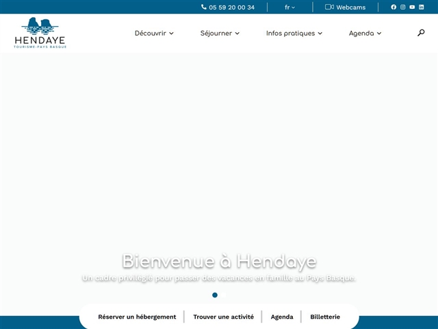This screenshot has width=438, height=329.
Task: Expand the Infos pratiques menu
Action: 294,34
